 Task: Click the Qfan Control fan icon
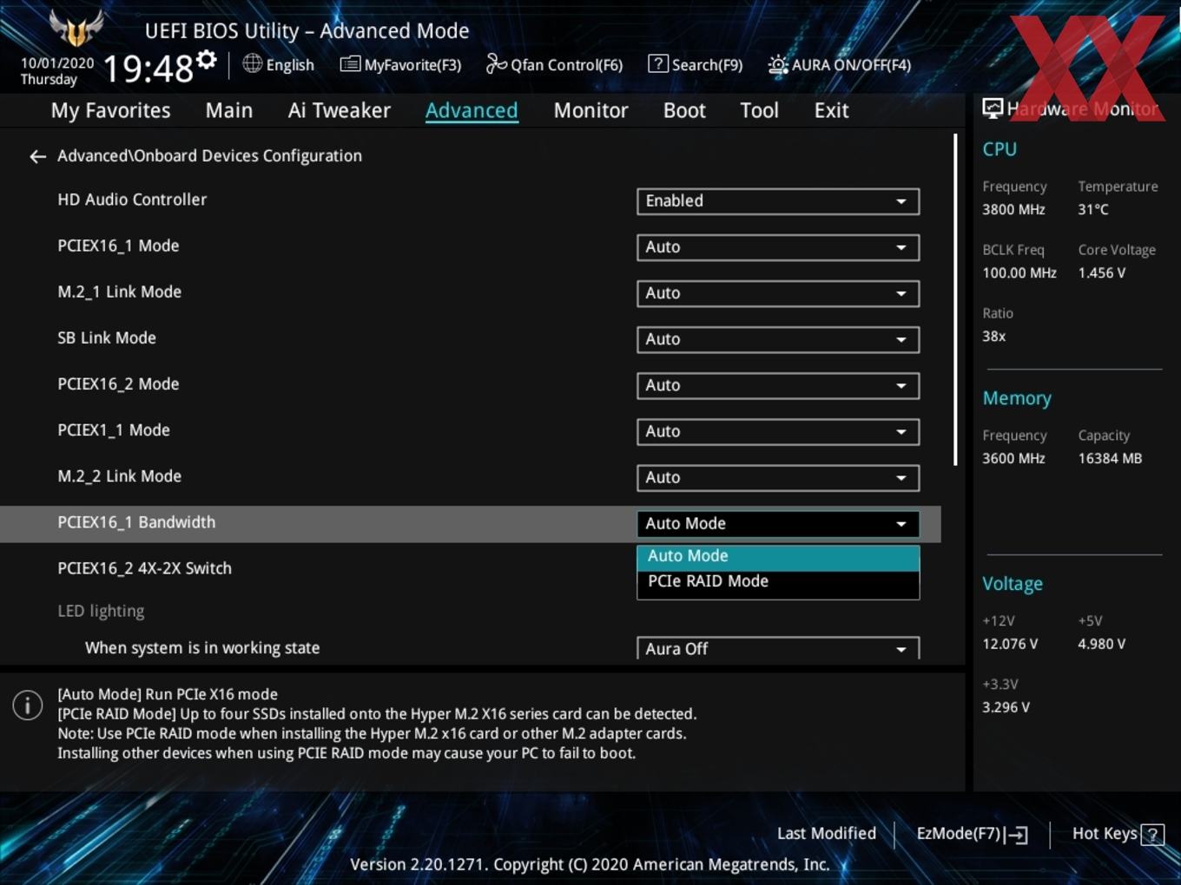click(496, 63)
